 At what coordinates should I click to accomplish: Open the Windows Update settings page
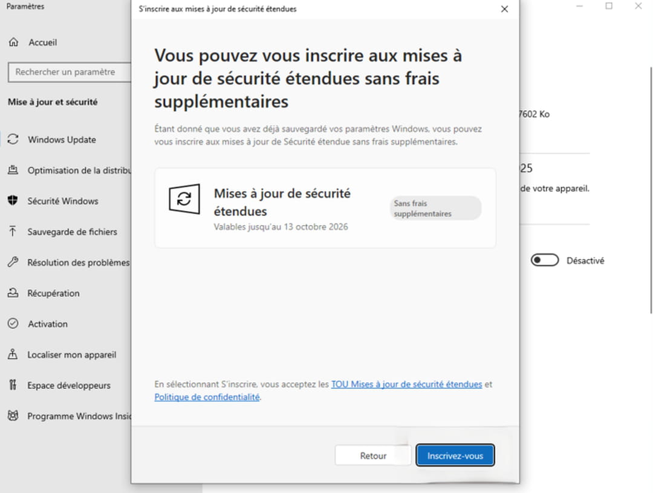tap(62, 140)
